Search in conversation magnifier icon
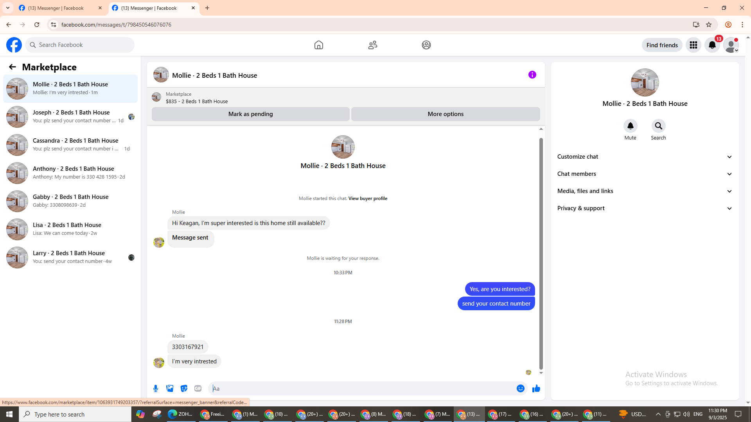The image size is (751, 422). pos(659,126)
